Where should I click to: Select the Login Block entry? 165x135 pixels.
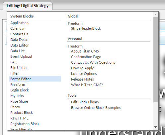point(20,90)
